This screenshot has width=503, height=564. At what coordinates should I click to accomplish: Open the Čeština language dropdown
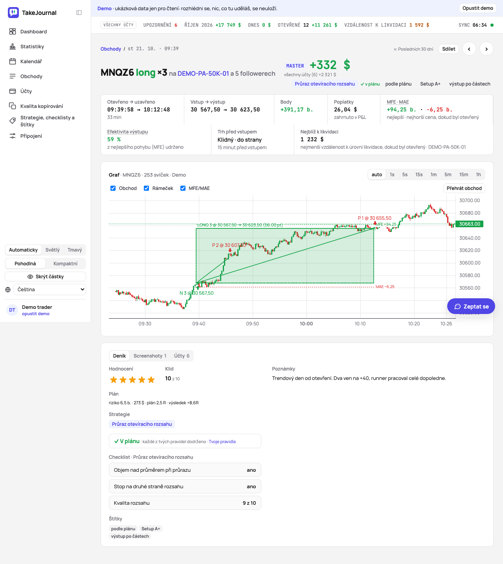tap(50, 290)
